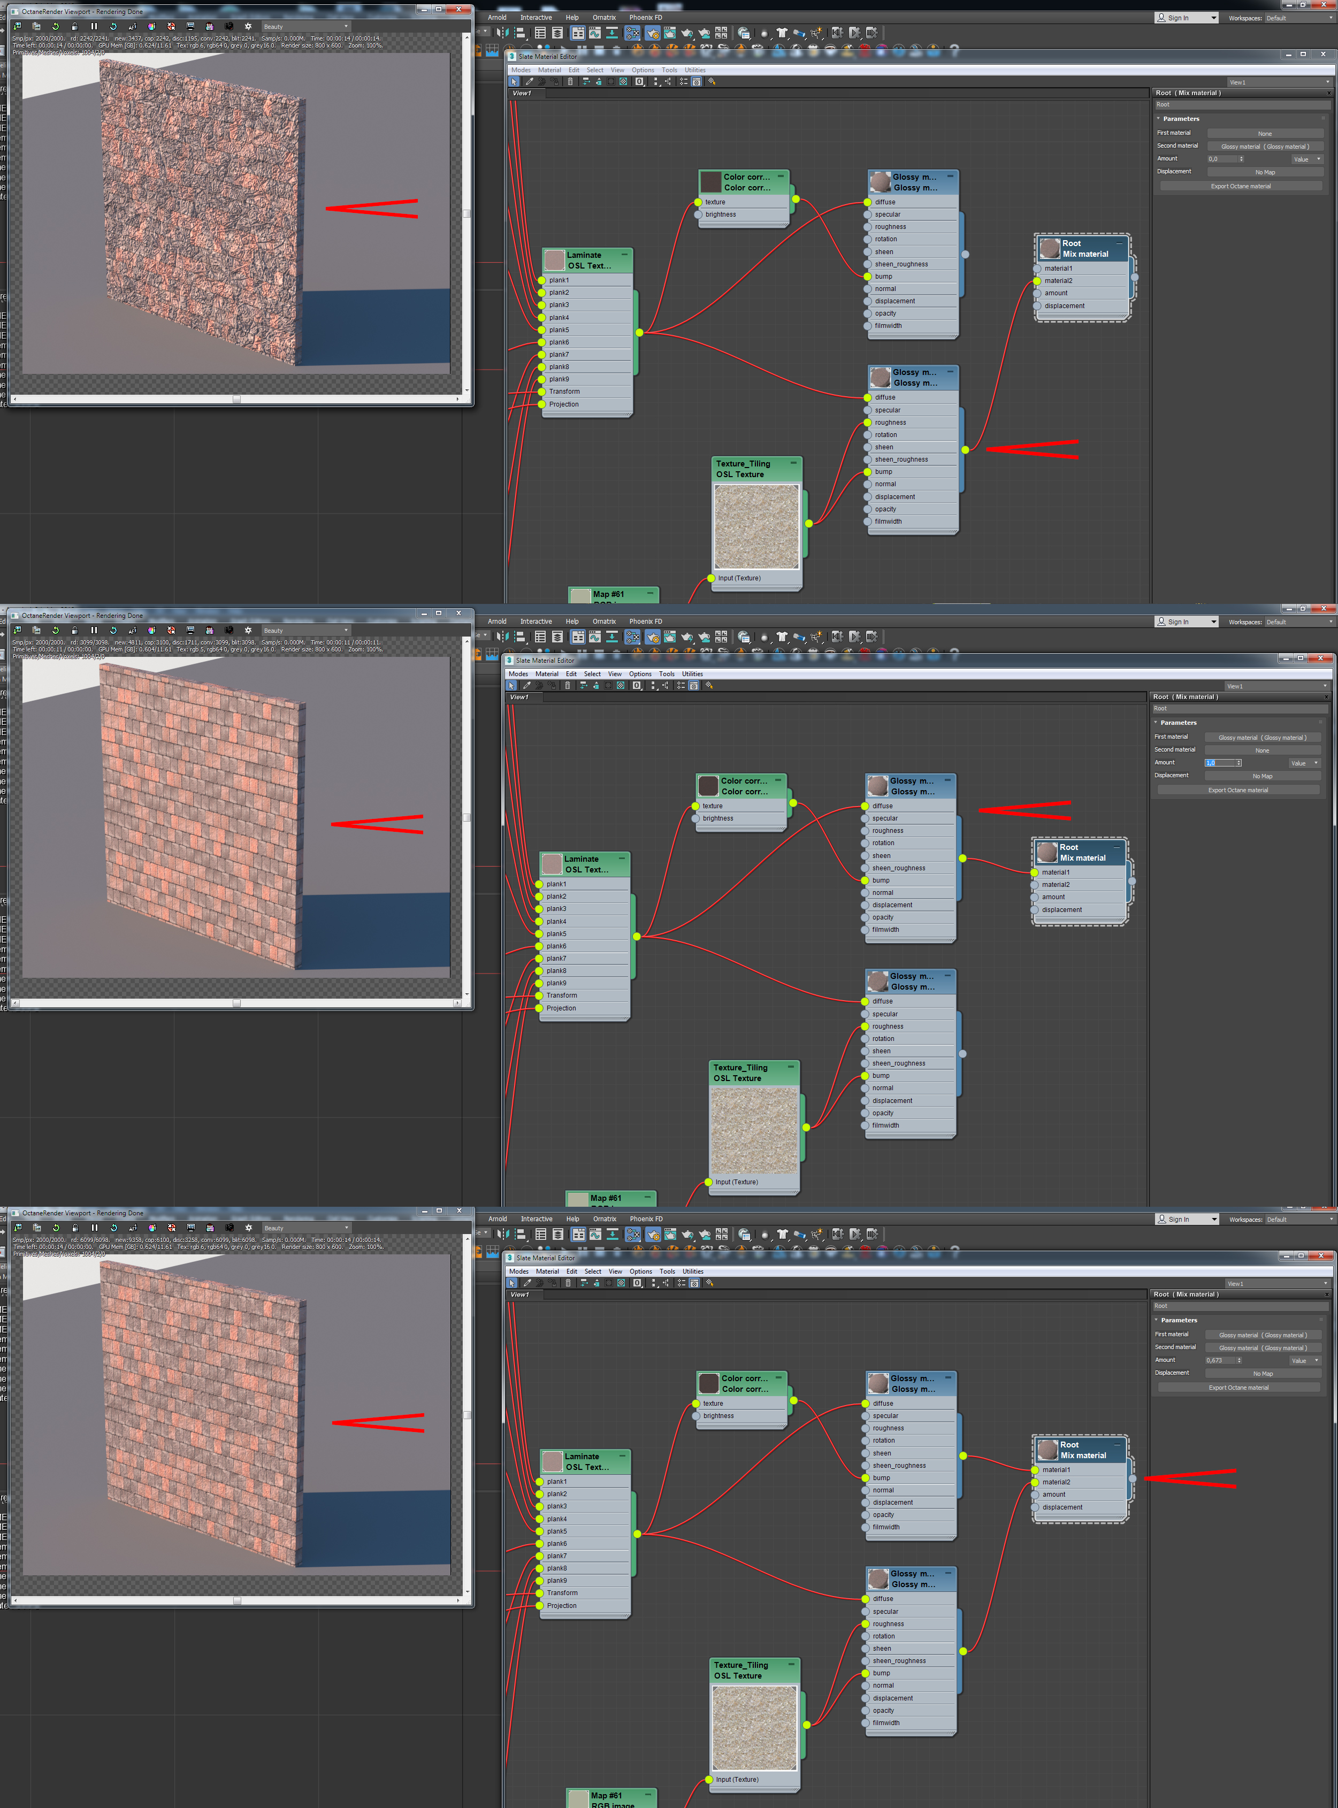This screenshot has width=1338, height=1808.
Task: Open the Curve Editor icon in top main toolbar
Action: click(594, 33)
